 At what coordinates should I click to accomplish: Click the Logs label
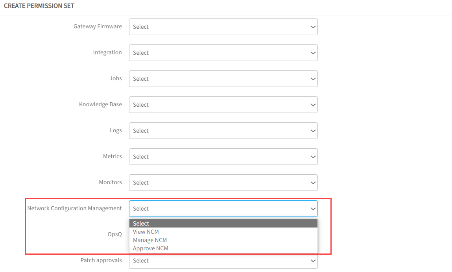[x=116, y=130]
